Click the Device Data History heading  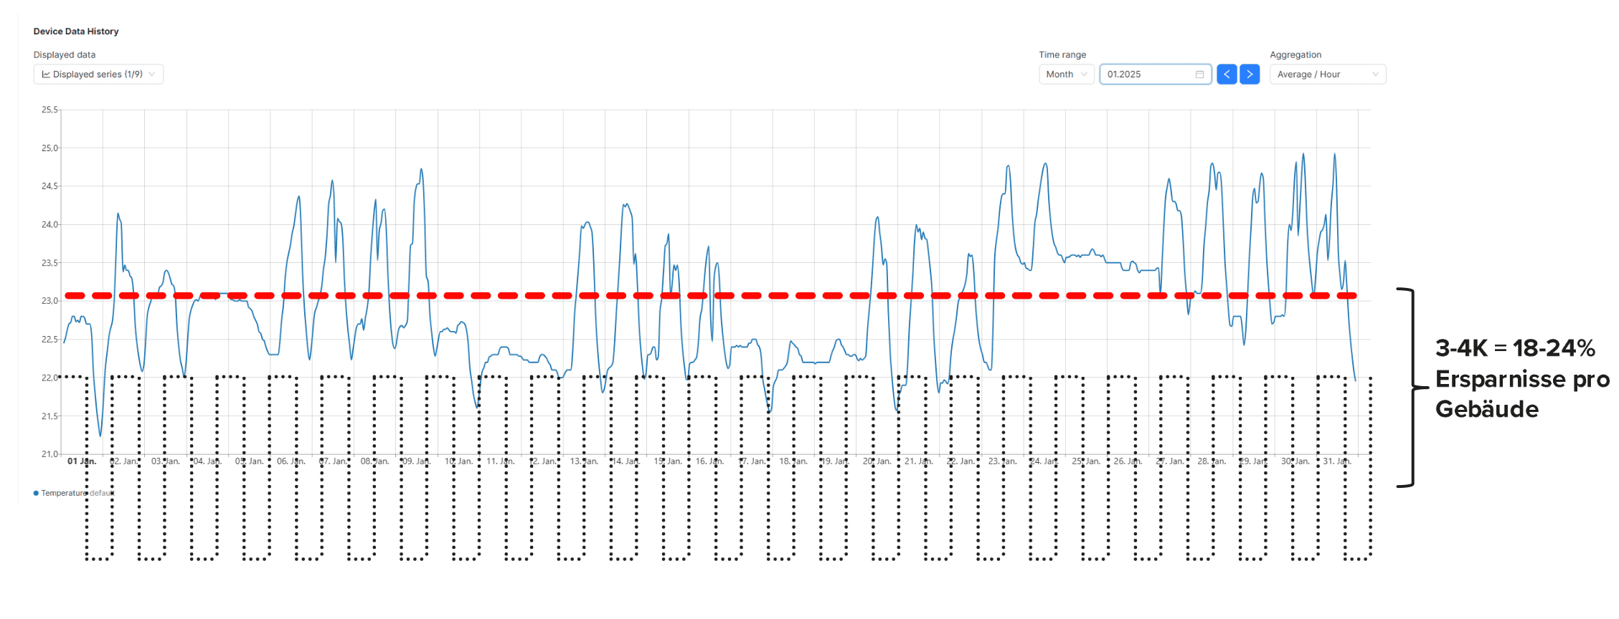[76, 32]
